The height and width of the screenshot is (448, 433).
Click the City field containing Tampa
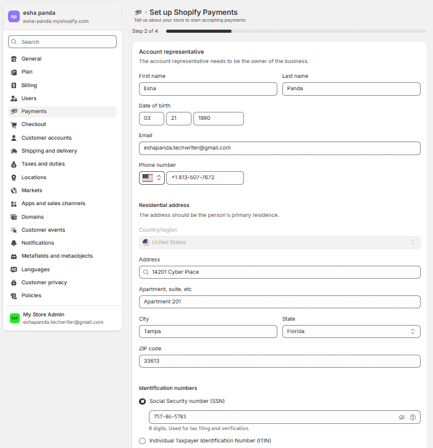(x=208, y=331)
